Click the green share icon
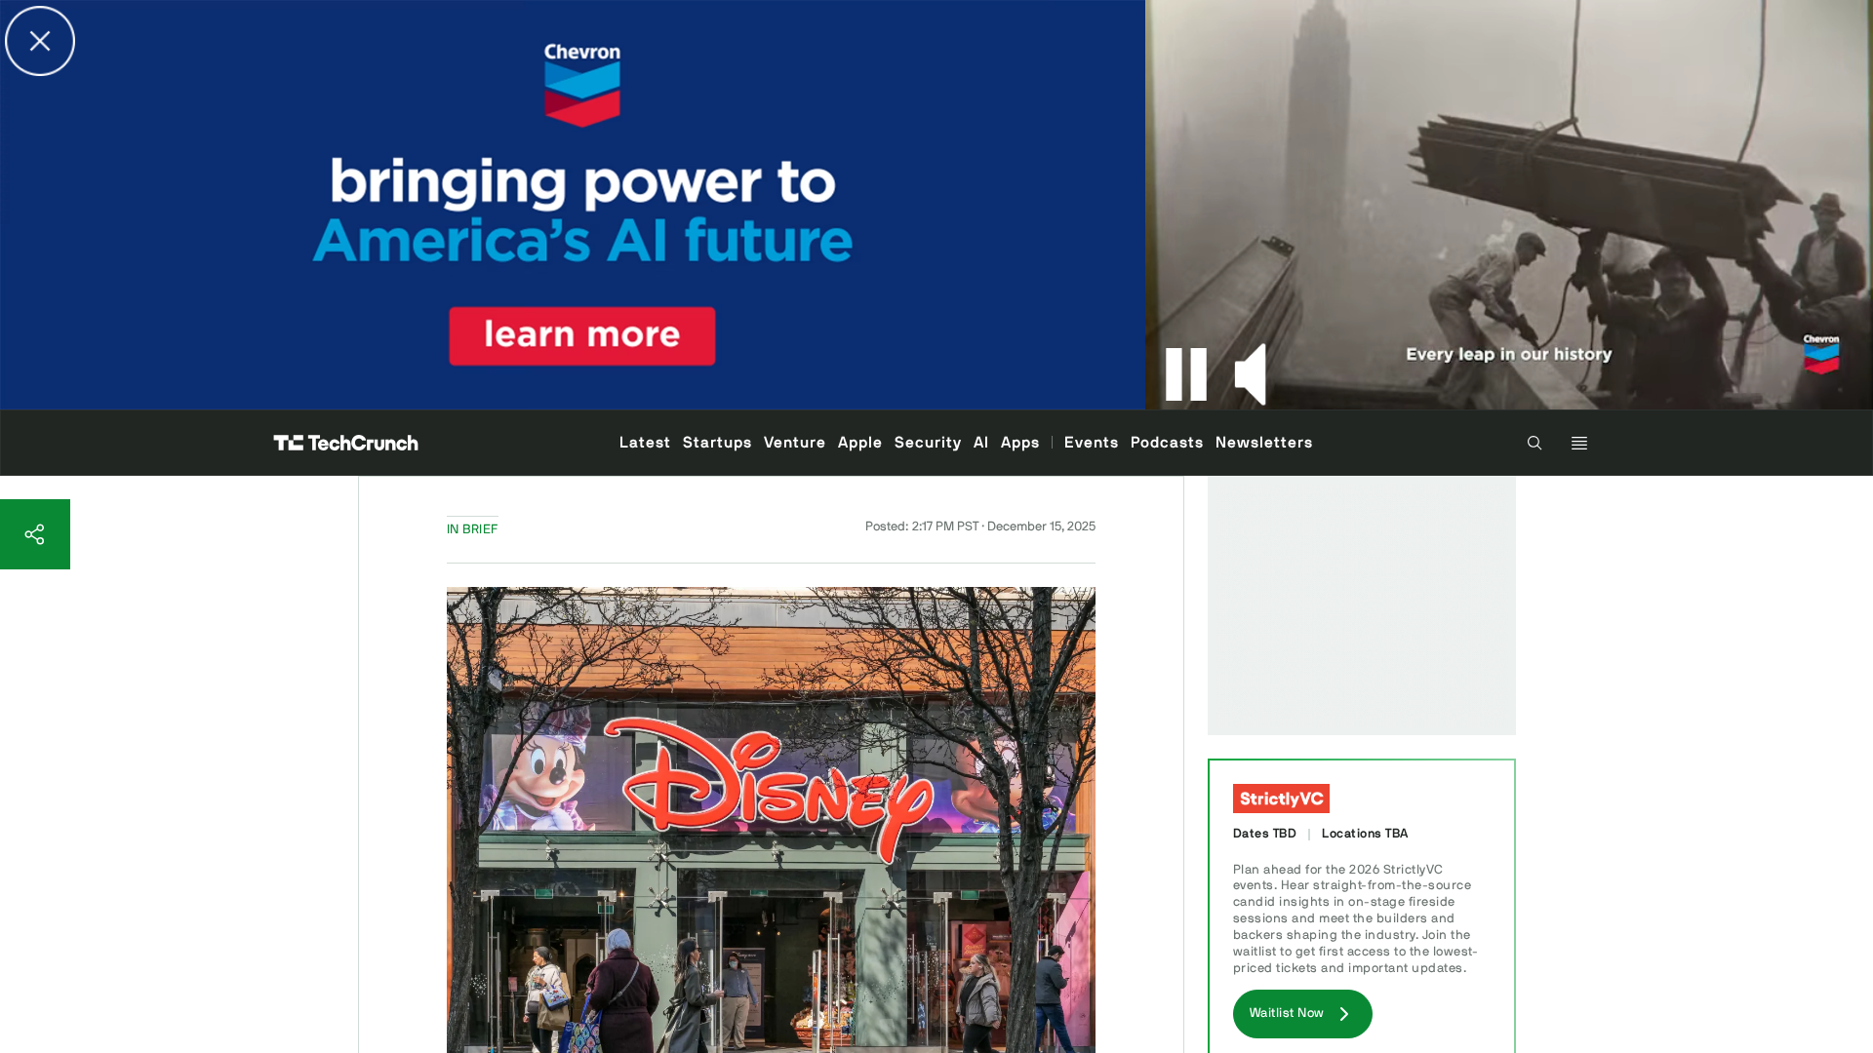1873x1053 pixels. 35,534
